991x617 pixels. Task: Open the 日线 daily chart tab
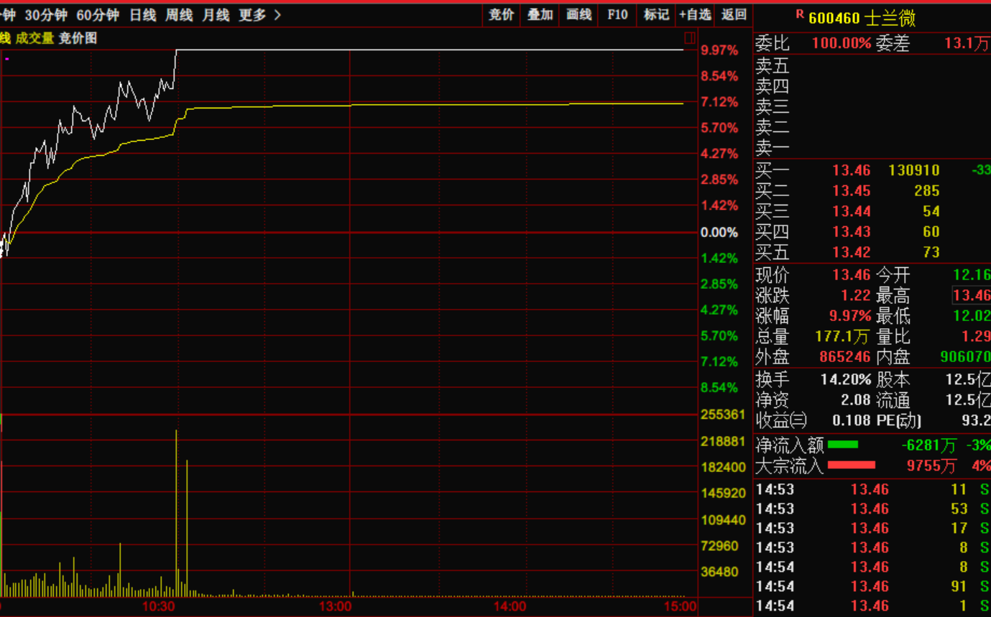(142, 14)
